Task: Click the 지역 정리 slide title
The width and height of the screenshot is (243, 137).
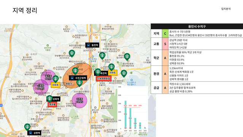Action: pos(25,10)
